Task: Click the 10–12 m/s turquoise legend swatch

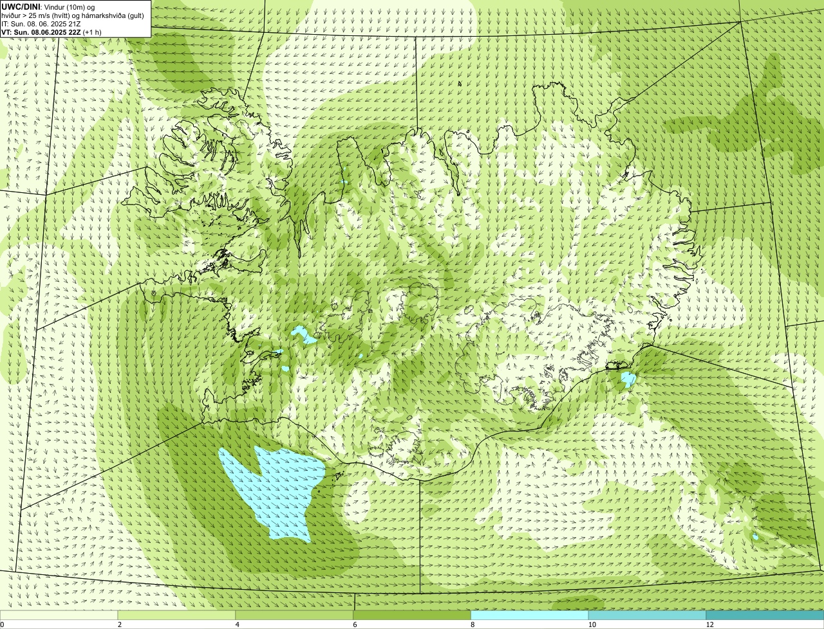Action: tap(647, 615)
